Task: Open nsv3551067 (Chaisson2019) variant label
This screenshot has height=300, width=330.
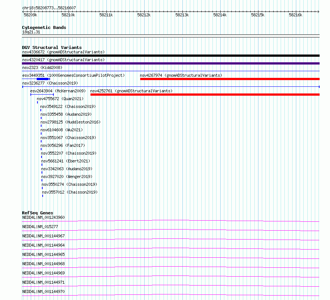Action: pyautogui.click(x=68, y=138)
